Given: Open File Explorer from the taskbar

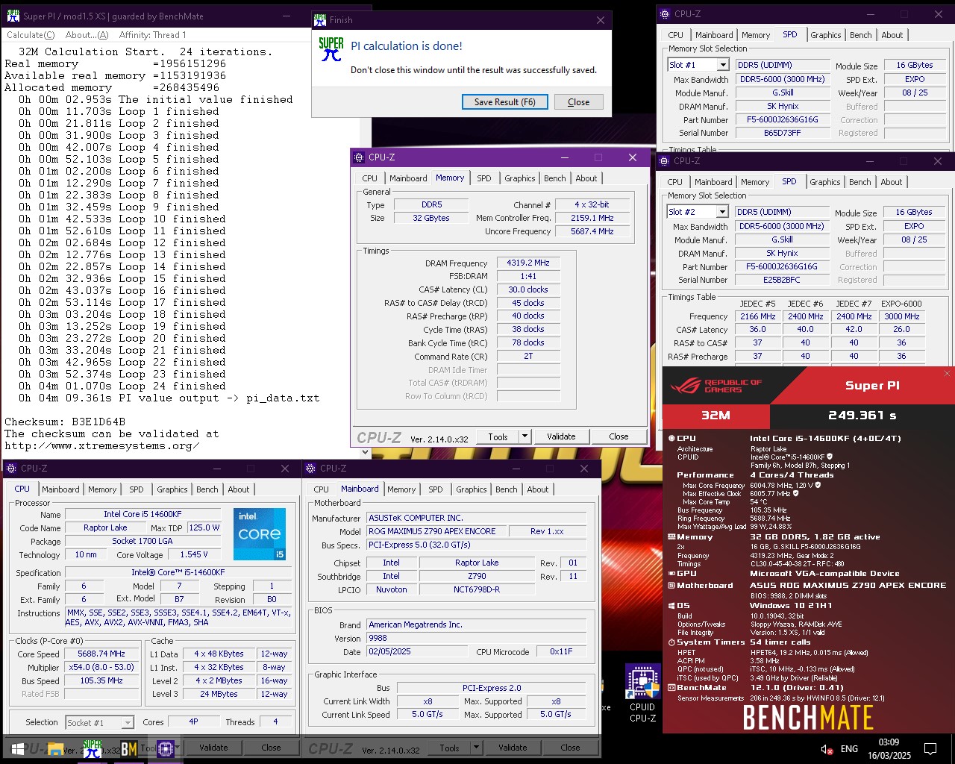Looking at the screenshot, I should coord(55,748).
